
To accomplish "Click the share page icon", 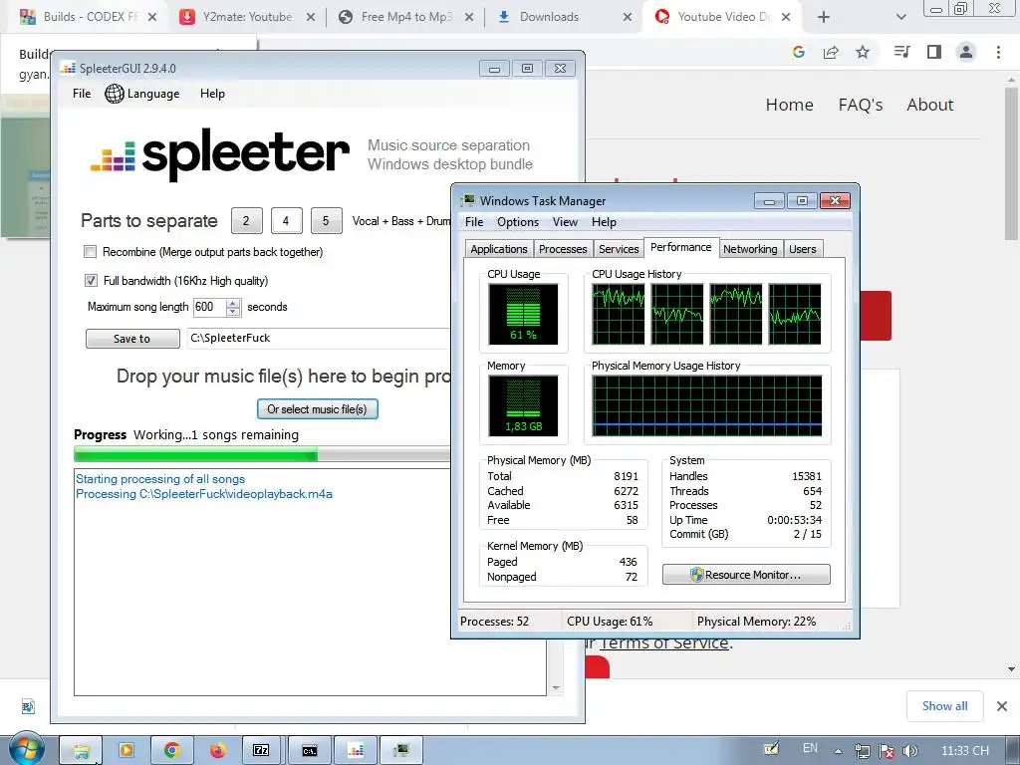I will pos(831,52).
